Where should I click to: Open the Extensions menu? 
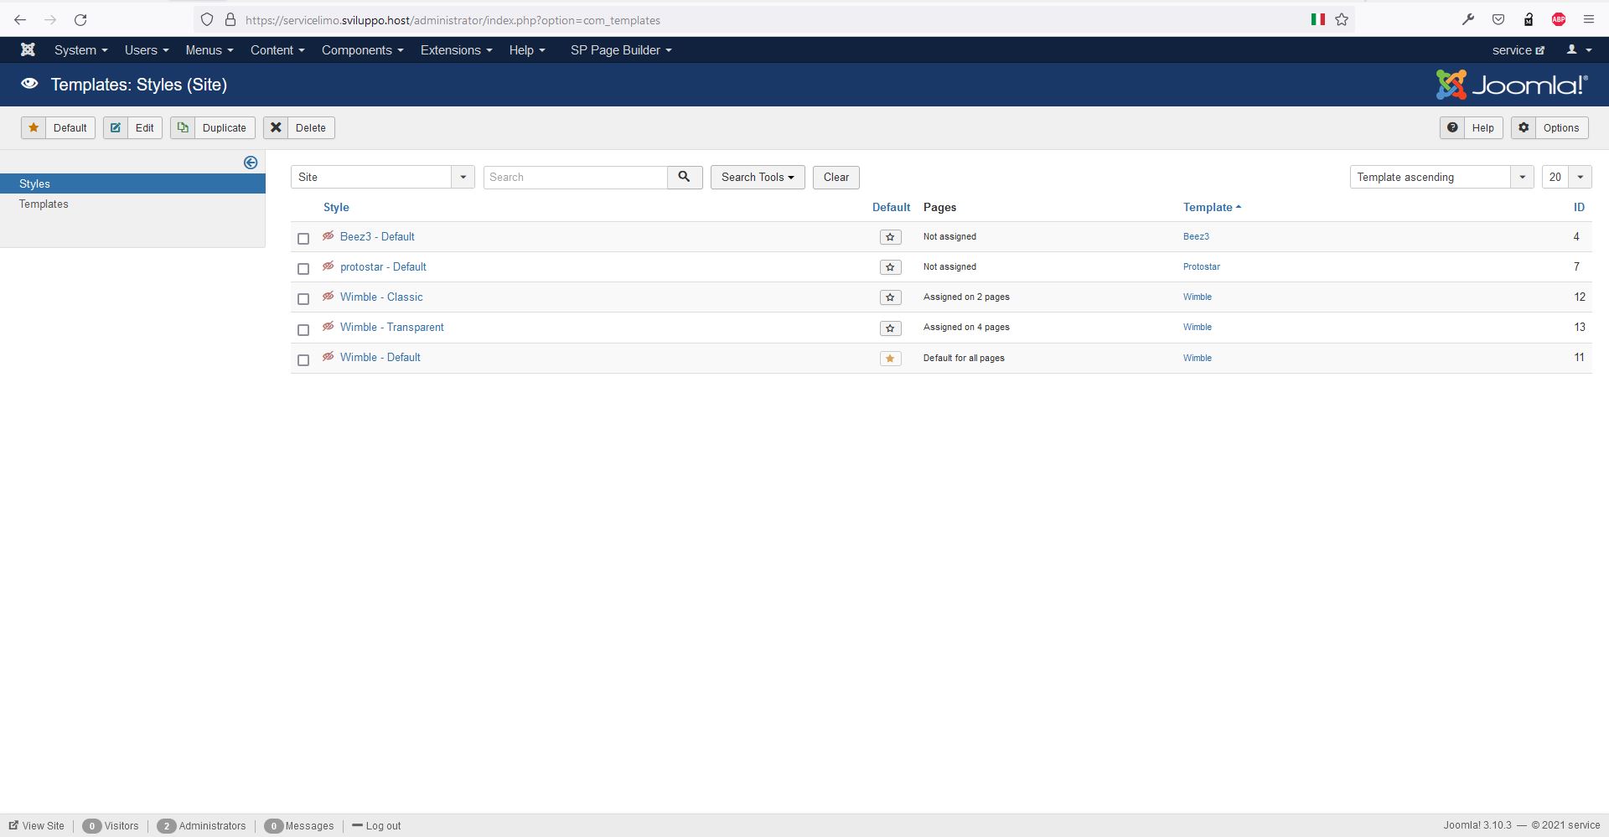coord(456,50)
